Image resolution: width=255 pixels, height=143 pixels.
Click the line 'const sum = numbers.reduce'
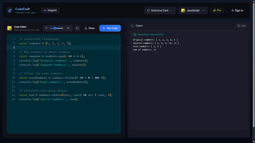pyautogui.click(x=66, y=95)
